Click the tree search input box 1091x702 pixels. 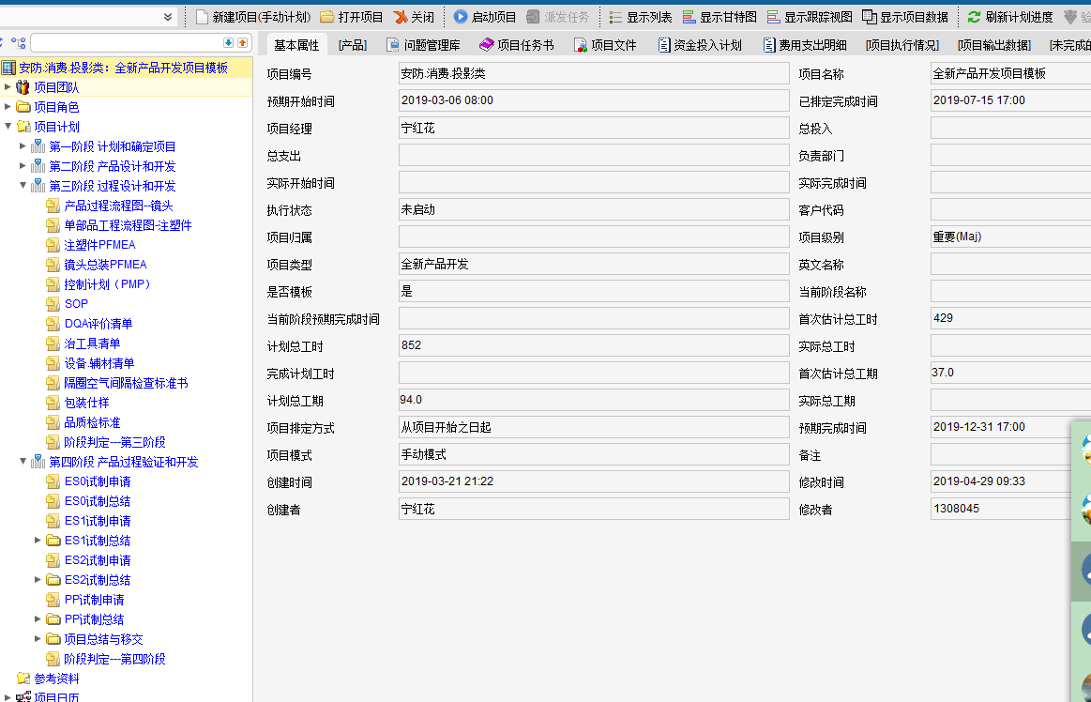tap(126, 43)
